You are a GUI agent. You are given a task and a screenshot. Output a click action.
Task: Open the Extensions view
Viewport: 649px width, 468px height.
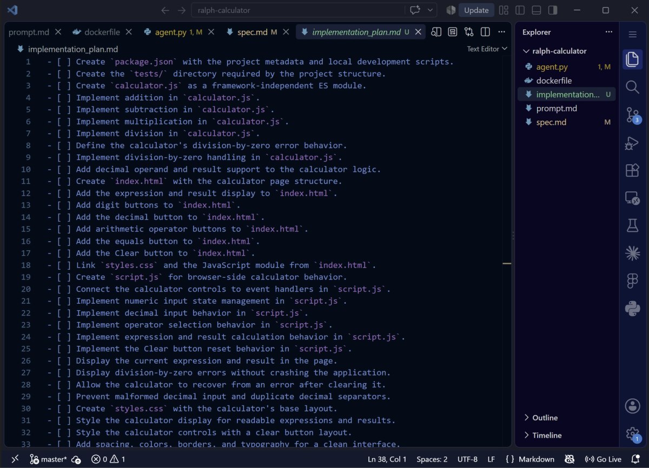632,170
